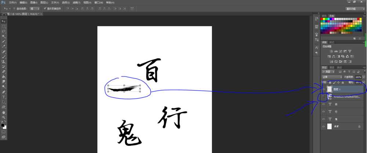This screenshot has width=367, height=153.
Task: Open the 图像 (Image) menu
Action: (x=34, y=3)
